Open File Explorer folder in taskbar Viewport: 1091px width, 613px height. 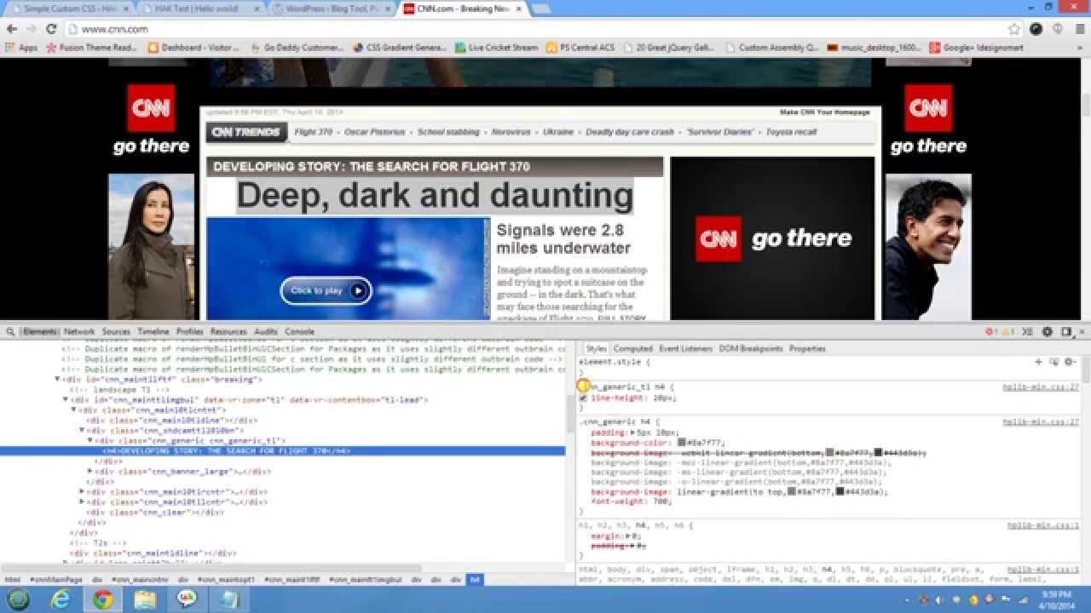coord(145,599)
